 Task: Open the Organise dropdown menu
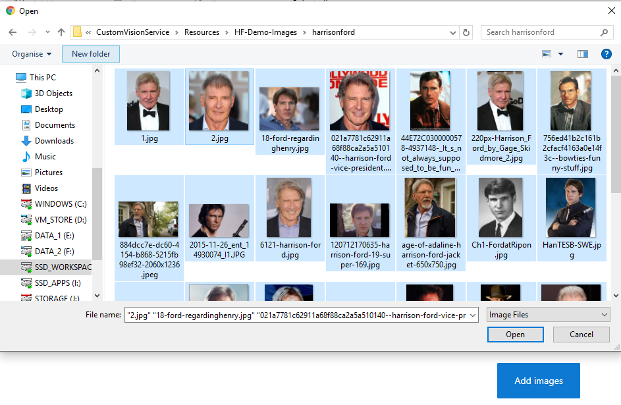coord(32,54)
